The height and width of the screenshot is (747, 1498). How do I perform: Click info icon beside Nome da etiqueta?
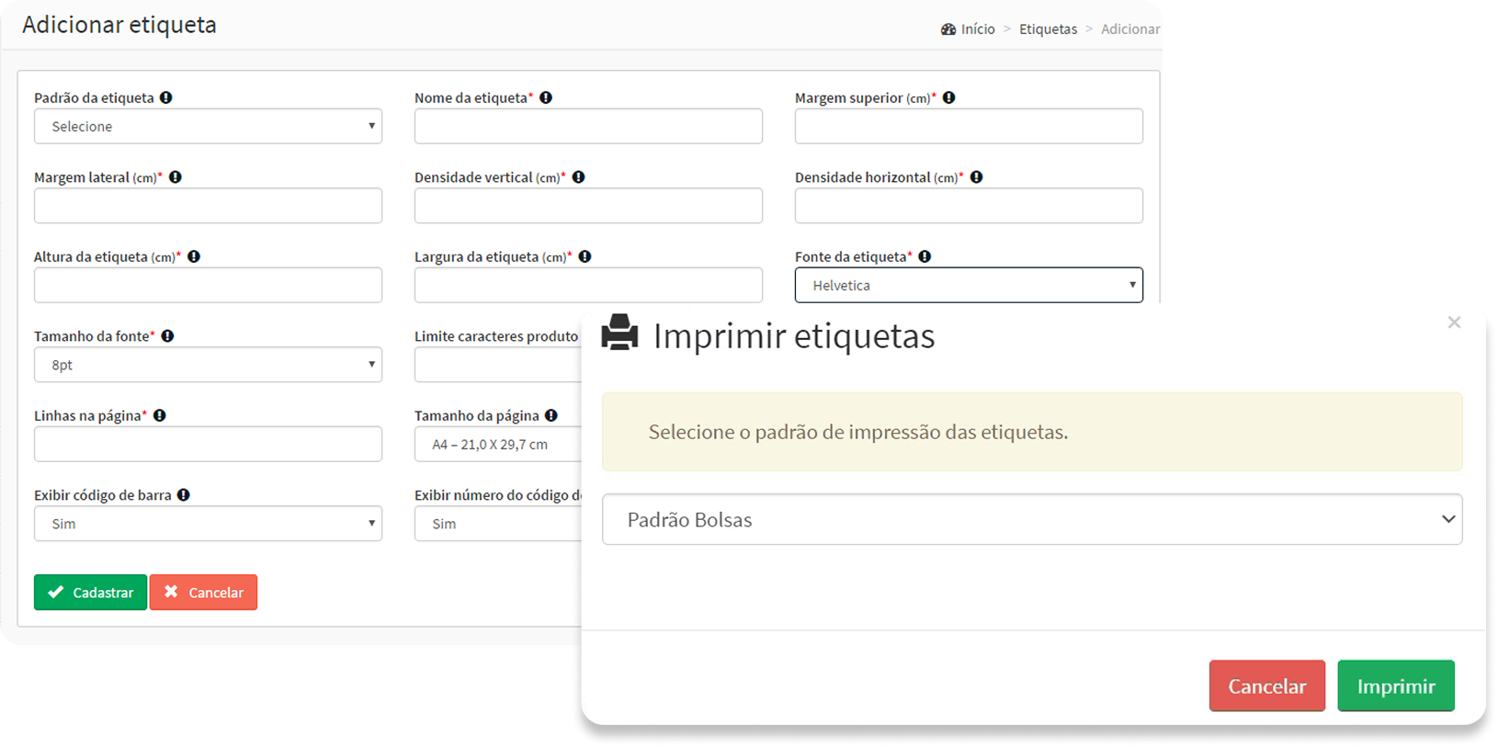coord(546,97)
